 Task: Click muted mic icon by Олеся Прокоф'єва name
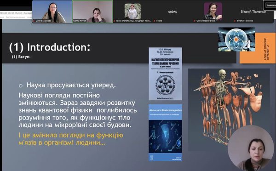195,21
